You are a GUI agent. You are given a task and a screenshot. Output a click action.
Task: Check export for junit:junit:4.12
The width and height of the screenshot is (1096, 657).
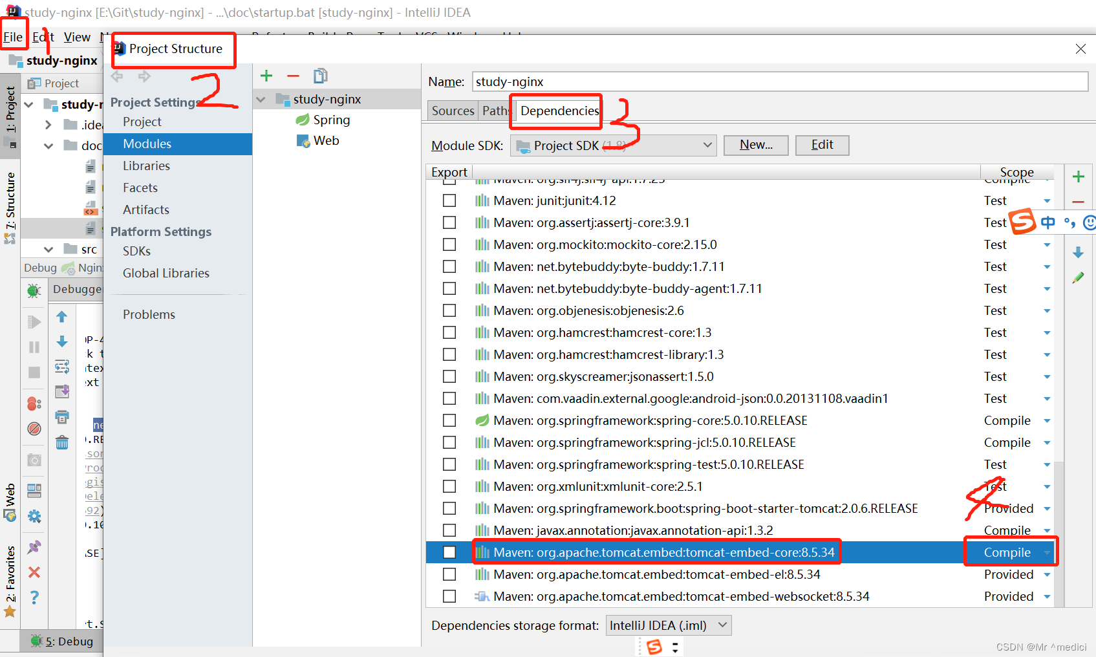pyautogui.click(x=449, y=200)
